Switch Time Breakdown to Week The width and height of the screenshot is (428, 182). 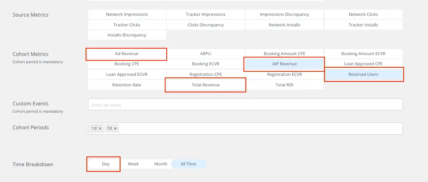(133, 164)
